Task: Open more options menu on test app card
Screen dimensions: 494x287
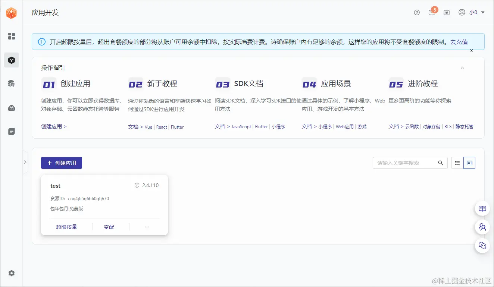Action: [x=147, y=227]
